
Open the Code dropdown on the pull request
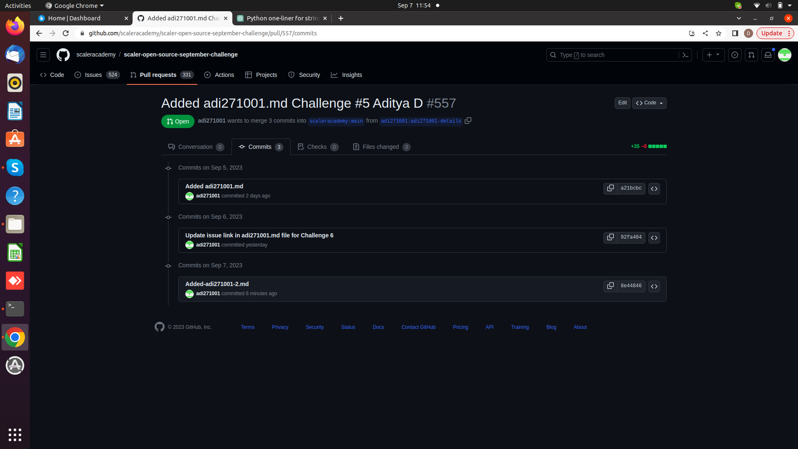click(649, 103)
